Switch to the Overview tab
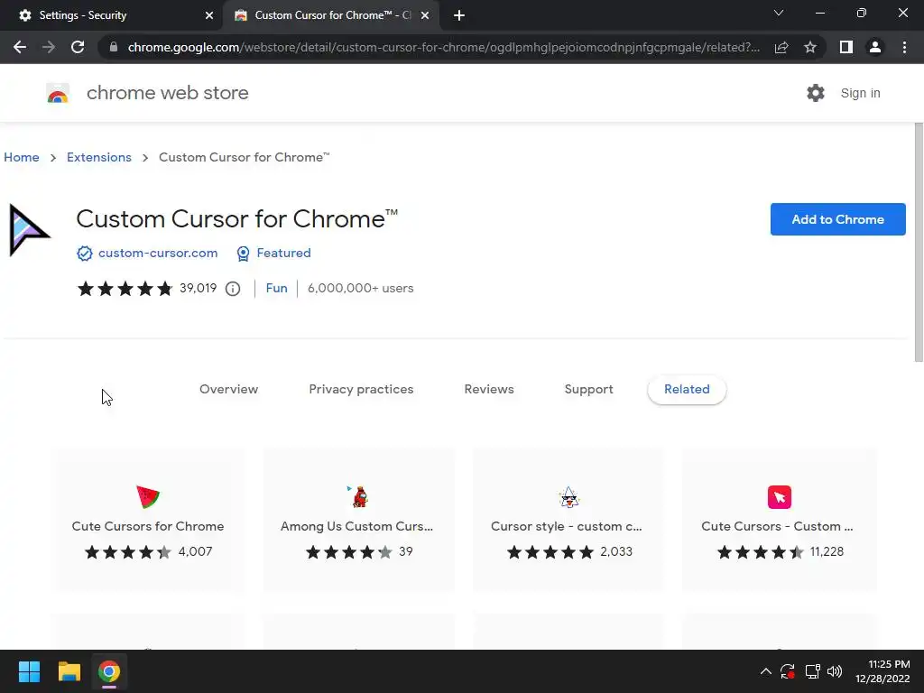The width and height of the screenshot is (924, 693). click(228, 390)
